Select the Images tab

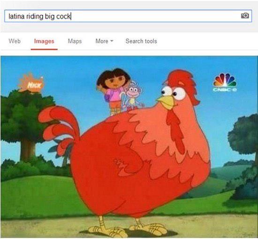click(44, 41)
